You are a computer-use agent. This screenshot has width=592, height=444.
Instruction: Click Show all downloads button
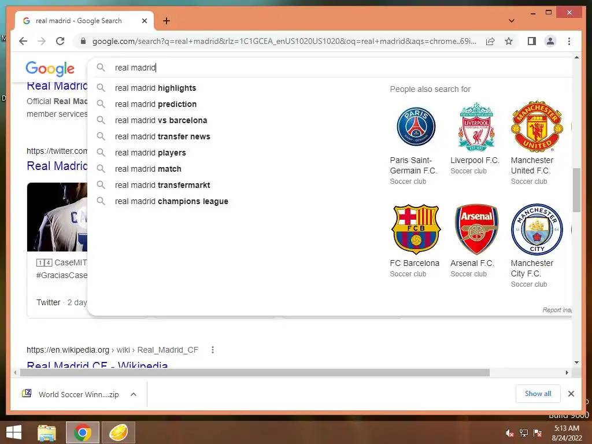[x=538, y=394]
